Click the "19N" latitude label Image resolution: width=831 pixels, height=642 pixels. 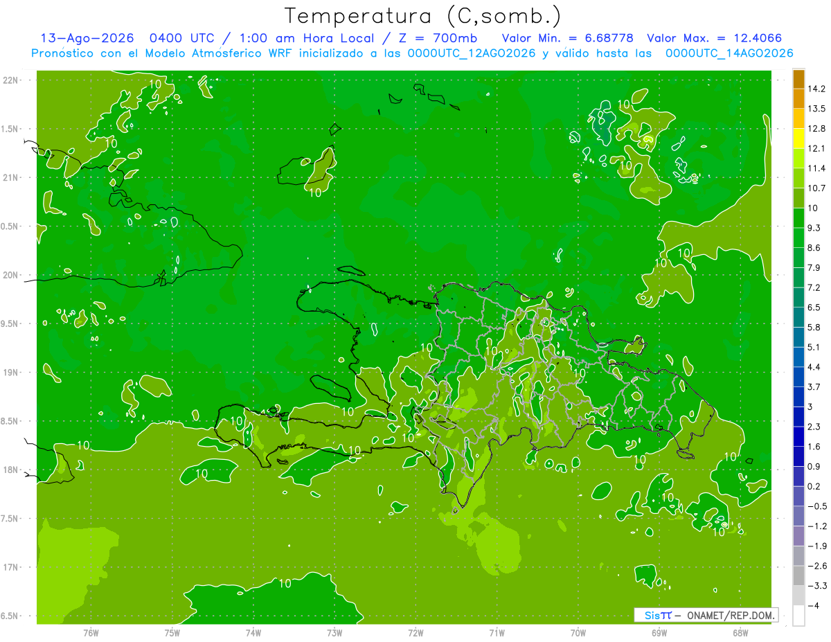coord(11,373)
